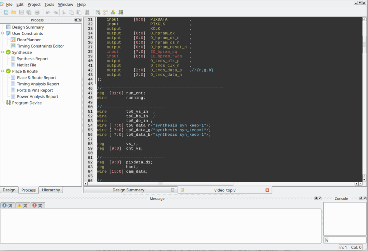Screen dimensions: 368x251
Task: Switch to the Hierarchy tab
Action: [x=51, y=190]
